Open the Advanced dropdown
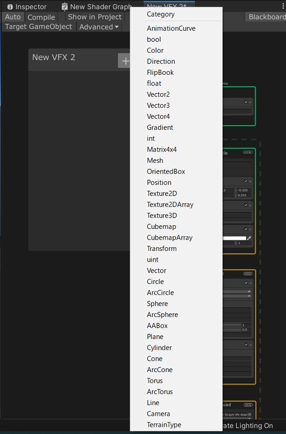Viewport: 286px width, 434px height. pyautogui.click(x=99, y=27)
